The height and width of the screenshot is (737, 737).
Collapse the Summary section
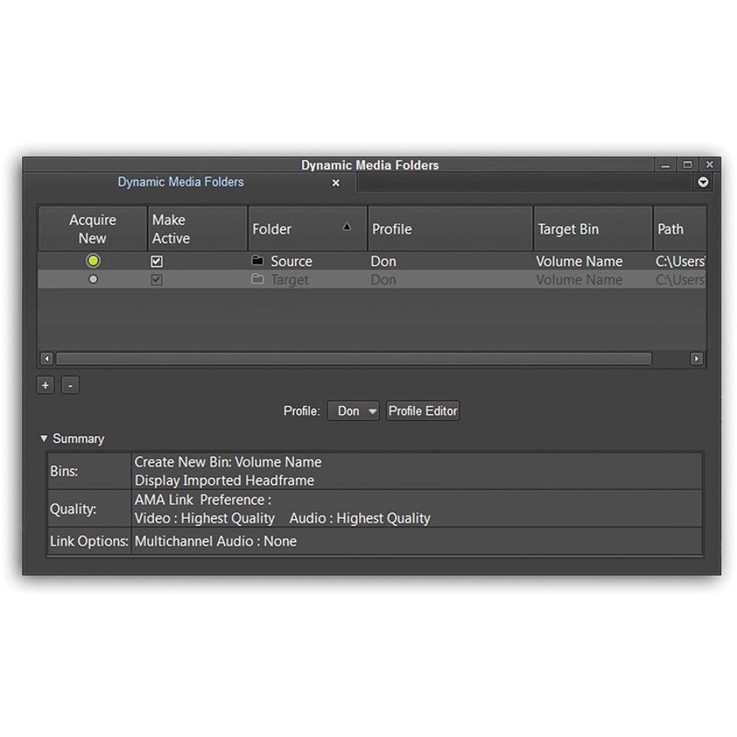pyautogui.click(x=43, y=438)
